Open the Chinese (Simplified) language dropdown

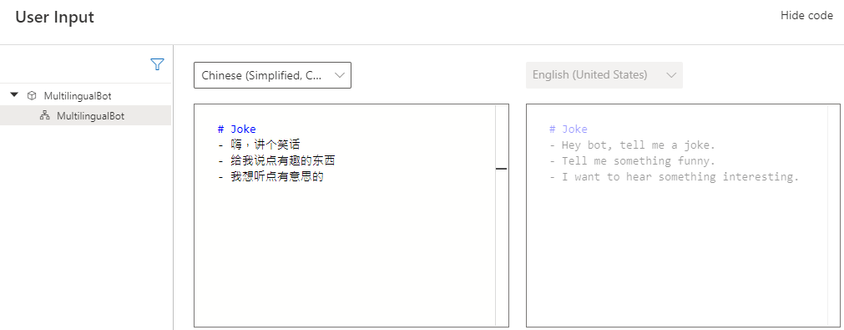[272, 75]
